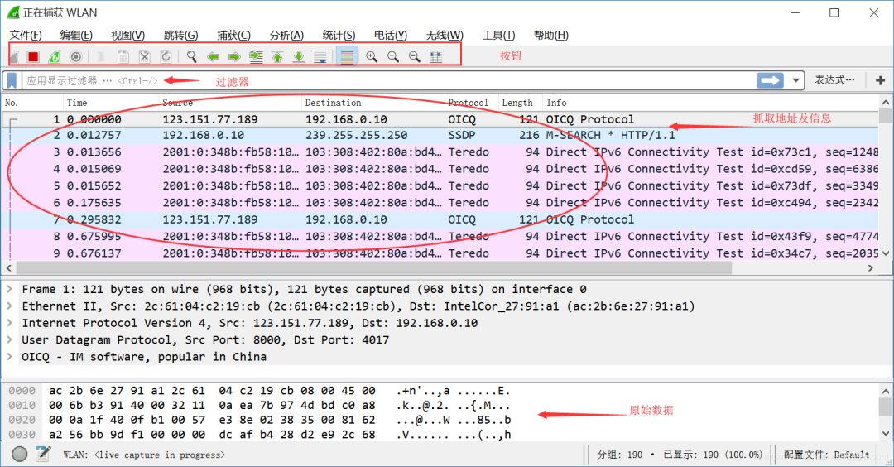Open the 分析(A) menu
The width and height of the screenshot is (894, 467).
[x=286, y=36]
